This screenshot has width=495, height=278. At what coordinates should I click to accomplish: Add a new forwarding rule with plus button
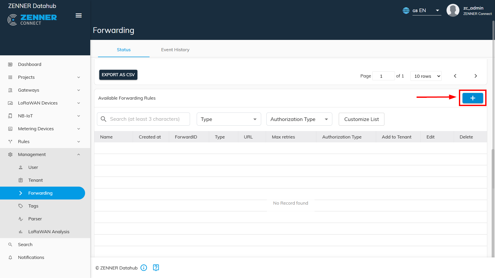pyautogui.click(x=473, y=98)
